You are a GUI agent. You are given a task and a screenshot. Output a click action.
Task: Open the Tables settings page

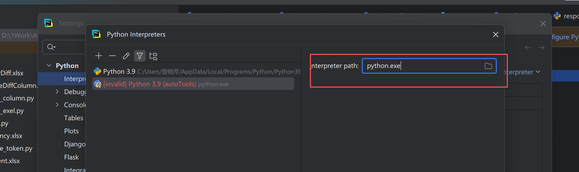(74, 118)
